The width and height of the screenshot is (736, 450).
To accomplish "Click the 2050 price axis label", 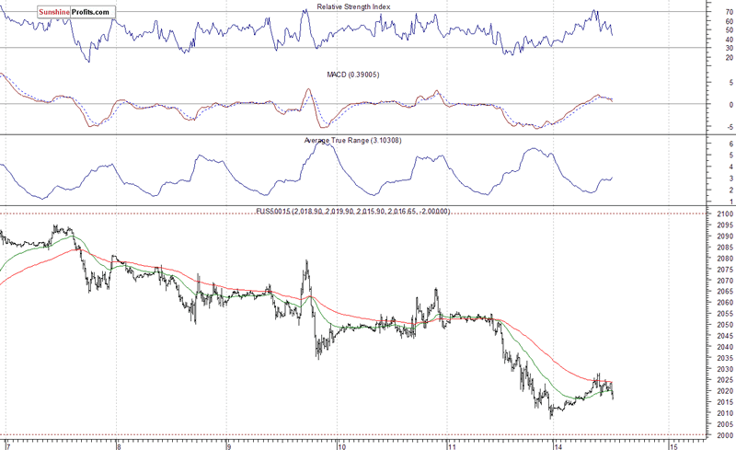I will pyautogui.click(x=725, y=325).
